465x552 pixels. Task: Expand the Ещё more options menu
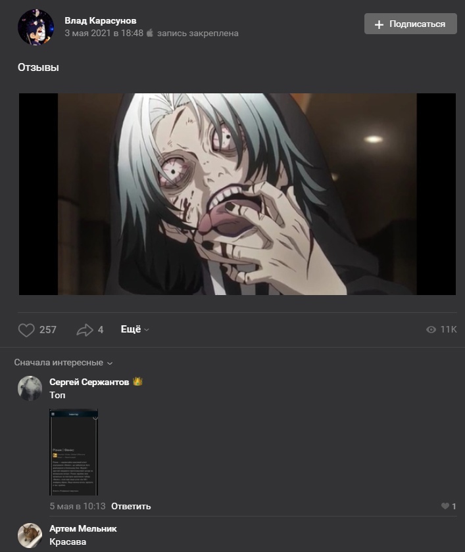(x=135, y=329)
